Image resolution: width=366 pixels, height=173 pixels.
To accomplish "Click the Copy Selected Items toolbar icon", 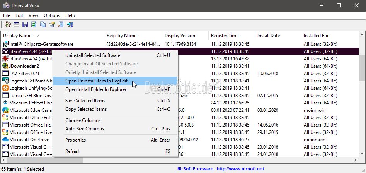I will (43, 24).
